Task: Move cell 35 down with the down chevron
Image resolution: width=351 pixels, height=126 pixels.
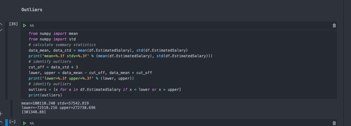Action: (1, 30)
